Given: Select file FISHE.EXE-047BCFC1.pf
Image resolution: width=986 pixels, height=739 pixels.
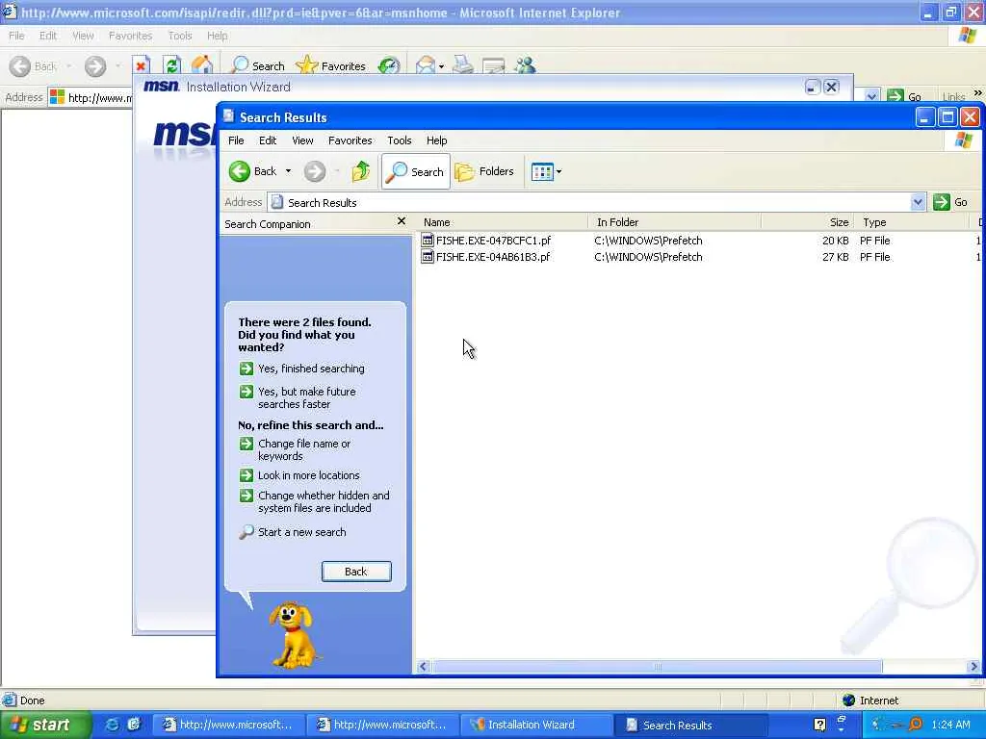Looking at the screenshot, I should [x=493, y=240].
